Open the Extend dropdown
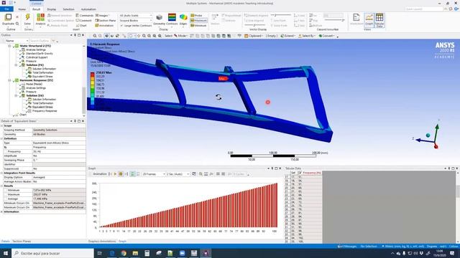The width and height of the screenshot is (460, 258). [x=287, y=36]
